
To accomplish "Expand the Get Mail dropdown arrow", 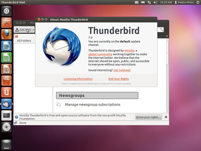I will point(33,30).
